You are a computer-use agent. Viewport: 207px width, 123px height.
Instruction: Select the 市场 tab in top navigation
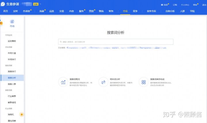click(x=125, y=11)
